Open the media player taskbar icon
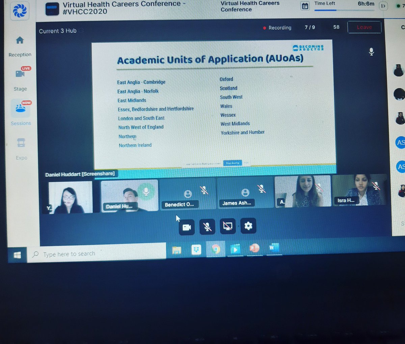The height and width of the screenshot is (344, 405). [x=235, y=249]
